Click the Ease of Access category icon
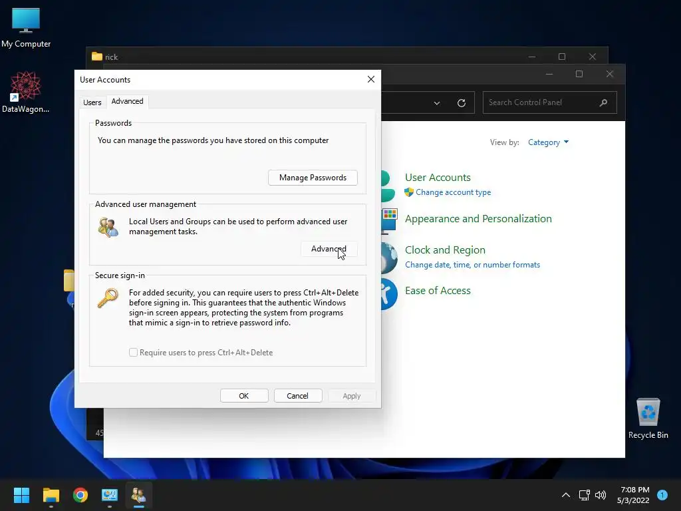Viewport: 681px width, 511px height. click(x=389, y=294)
